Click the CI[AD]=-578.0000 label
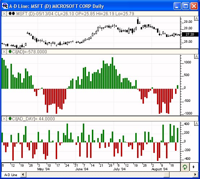This screenshot has height=179, width=200. click(29, 51)
